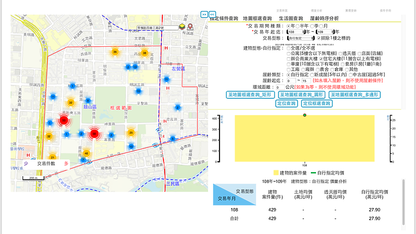Click the results table vertical scrollbar
The image size is (416, 234).
click(x=403, y=202)
